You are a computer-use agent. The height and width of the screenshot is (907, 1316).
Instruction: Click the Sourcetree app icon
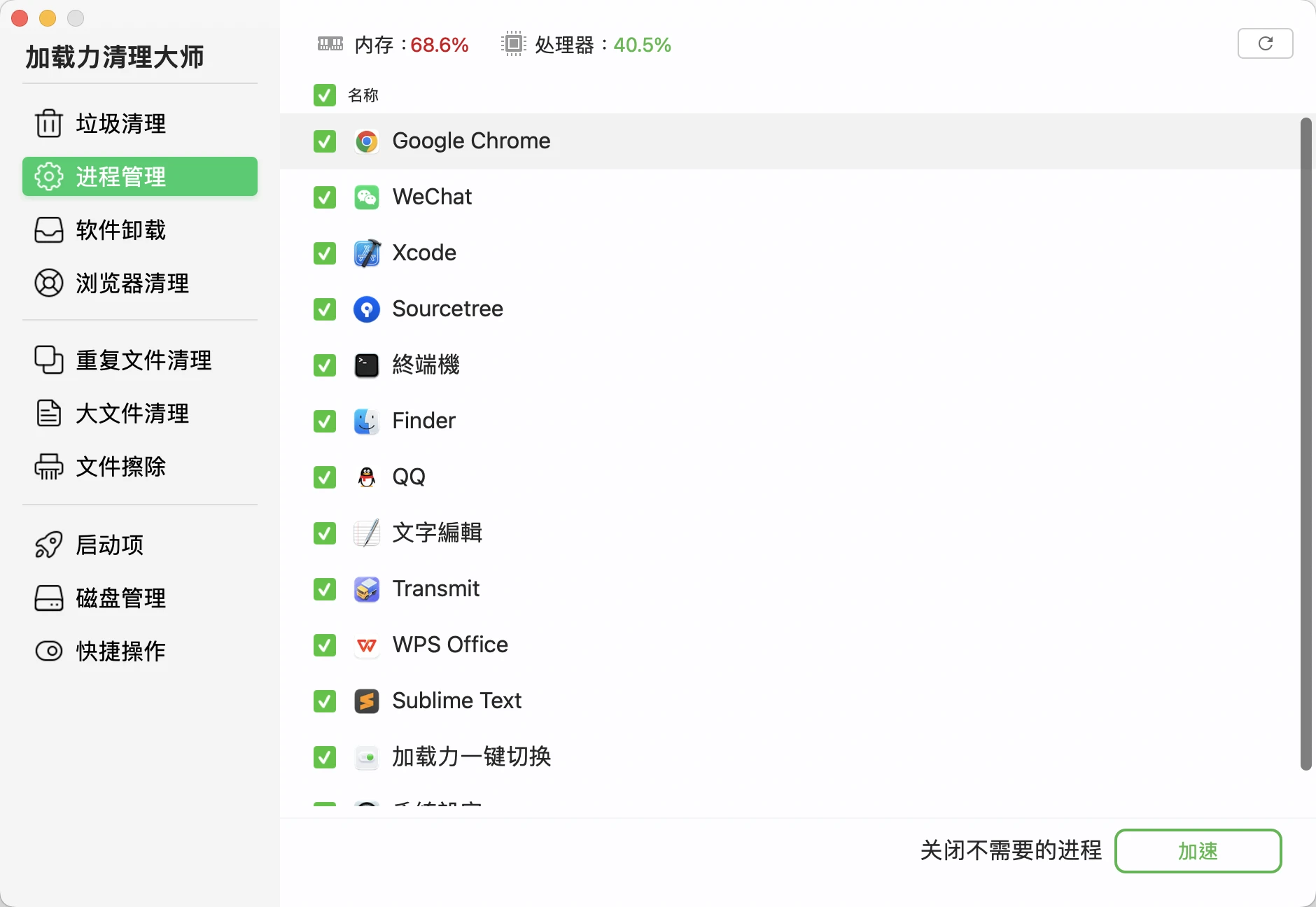[367, 309]
